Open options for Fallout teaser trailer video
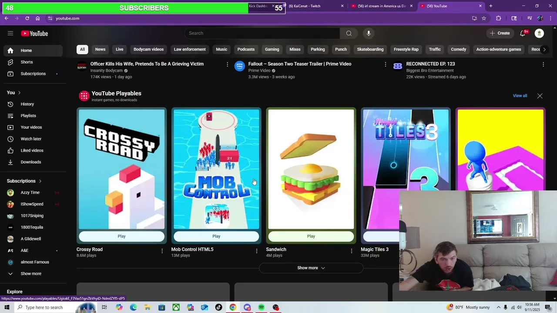The height and width of the screenshot is (313, 557). 385,64
